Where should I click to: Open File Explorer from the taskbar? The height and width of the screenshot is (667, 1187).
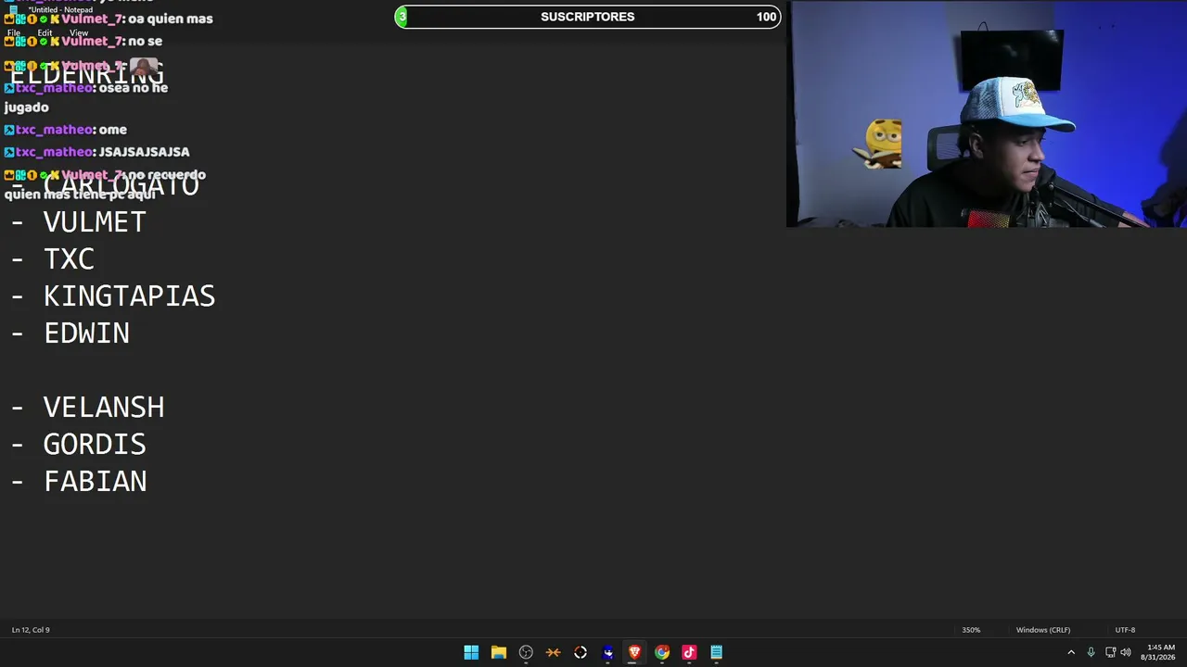(x=499, y=652)
